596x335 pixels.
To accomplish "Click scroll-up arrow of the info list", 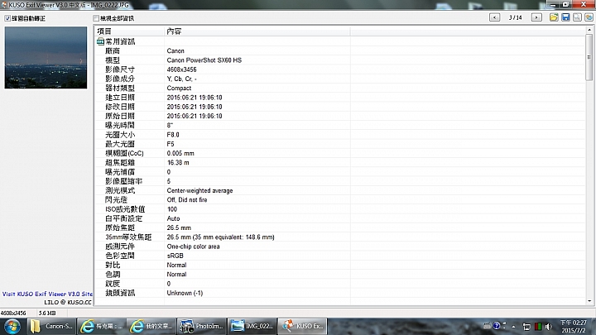I will (x=589, y=30).
